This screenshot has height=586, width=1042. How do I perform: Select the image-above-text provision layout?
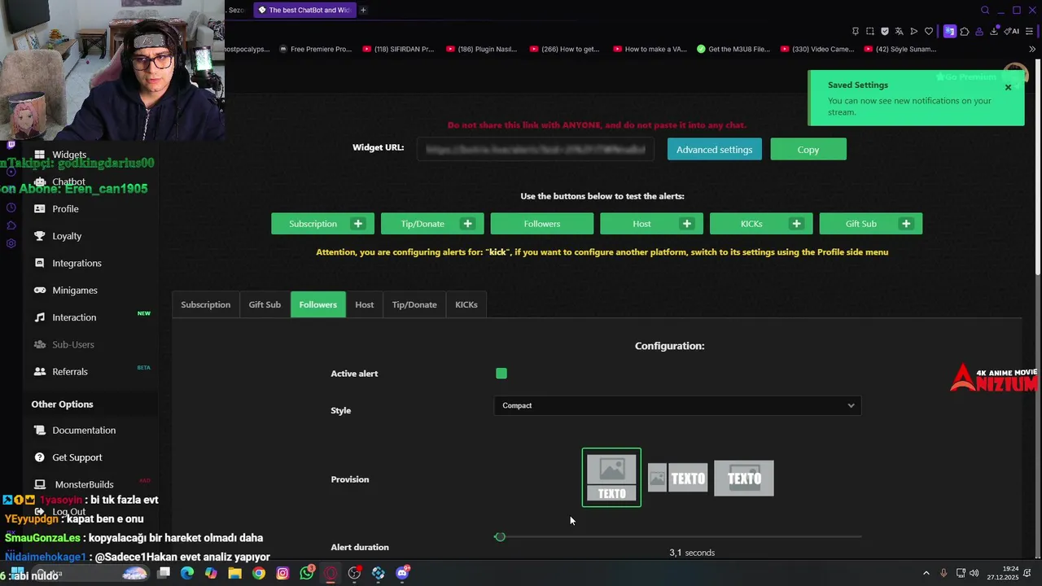(x=611, y=478)
